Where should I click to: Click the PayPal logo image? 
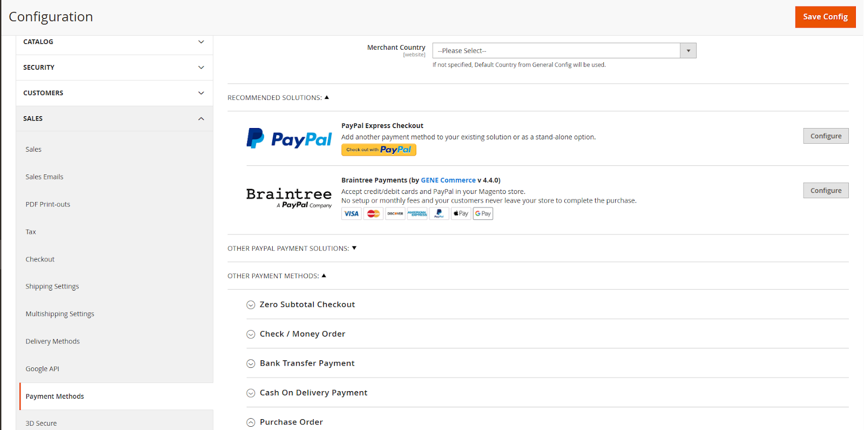[289, 138]
